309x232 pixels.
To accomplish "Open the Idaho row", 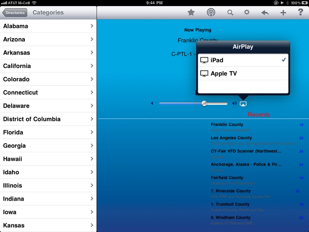I will pyautogui.click(x=48, y=172).
